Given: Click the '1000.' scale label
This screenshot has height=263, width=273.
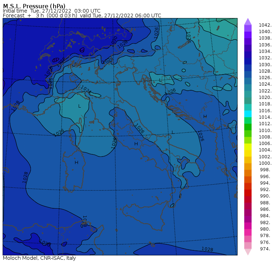Looking at the screenshot, I should [265, 163].
